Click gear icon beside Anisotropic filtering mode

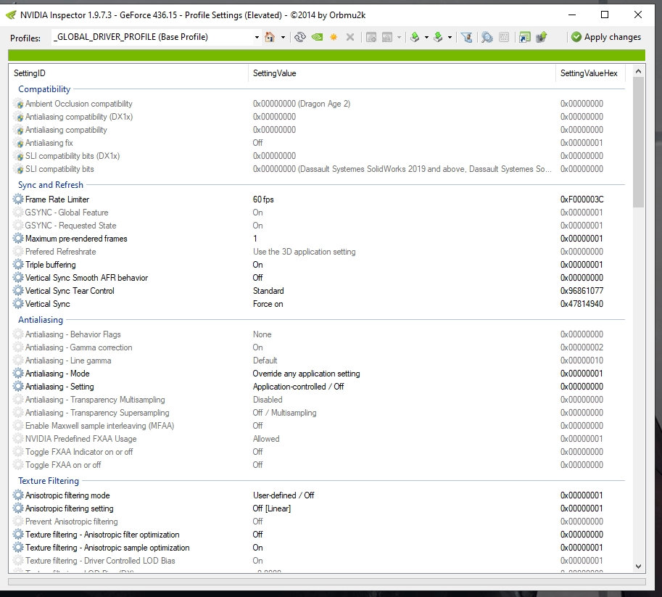(18, 495)
